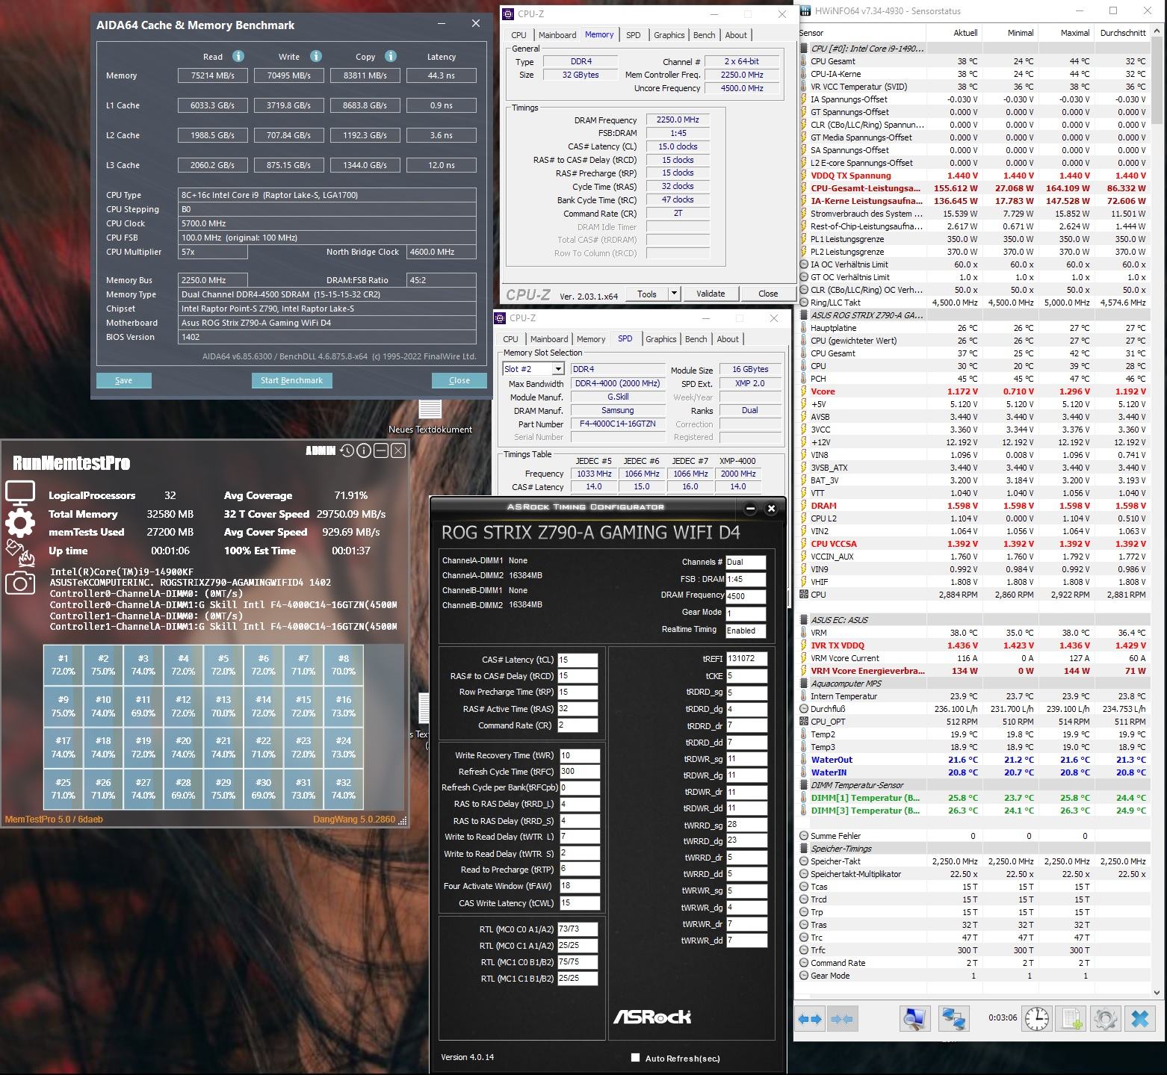Image resolution: width=1167 pixels, height=1075 pixels.
Task: Open CPU tab in lower CPU-Z window
Action: 510,339
